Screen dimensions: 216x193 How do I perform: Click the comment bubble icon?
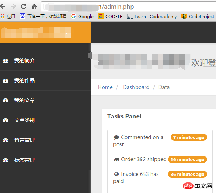coord(116,137)
